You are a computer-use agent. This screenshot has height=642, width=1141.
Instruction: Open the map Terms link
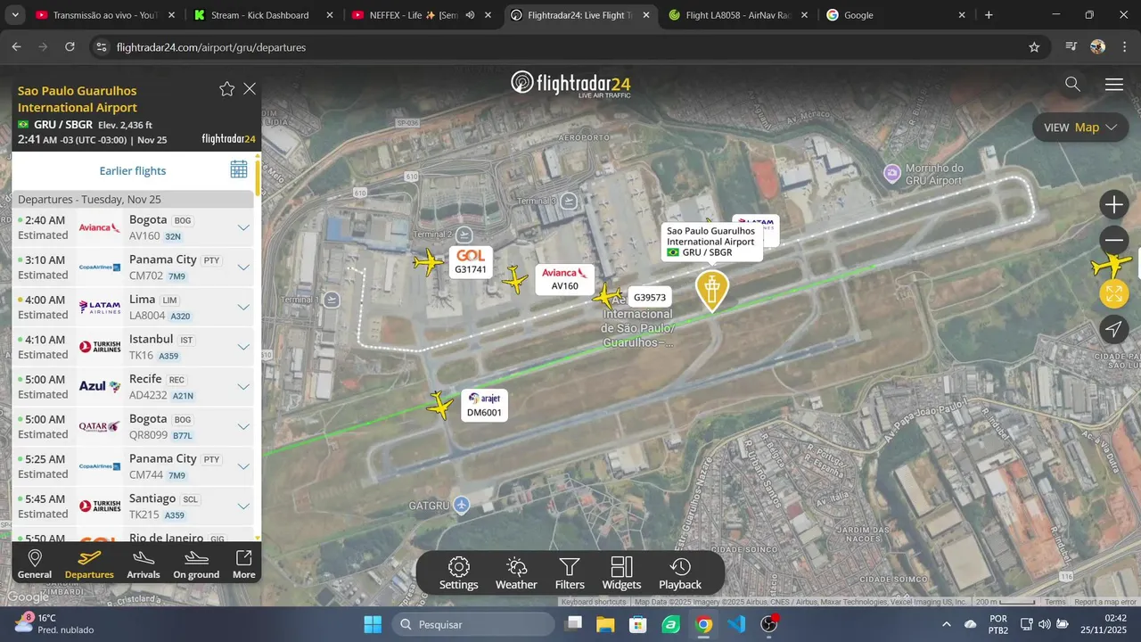click(1055, 602)
